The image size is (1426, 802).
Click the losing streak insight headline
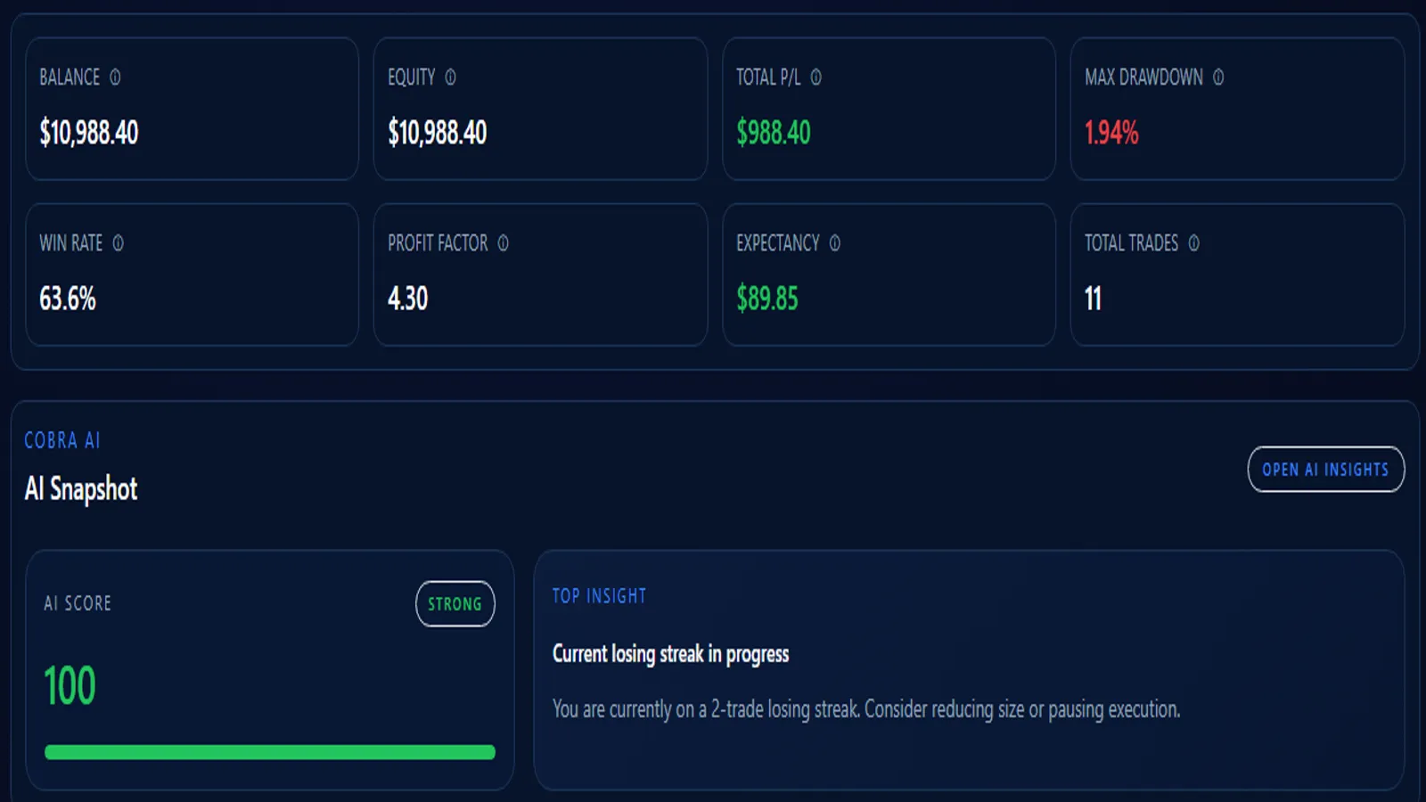tap(670, 653)
